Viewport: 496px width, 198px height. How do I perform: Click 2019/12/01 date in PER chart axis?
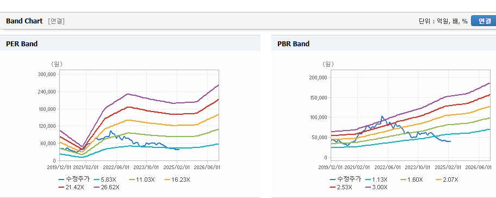tap(59, 167)
